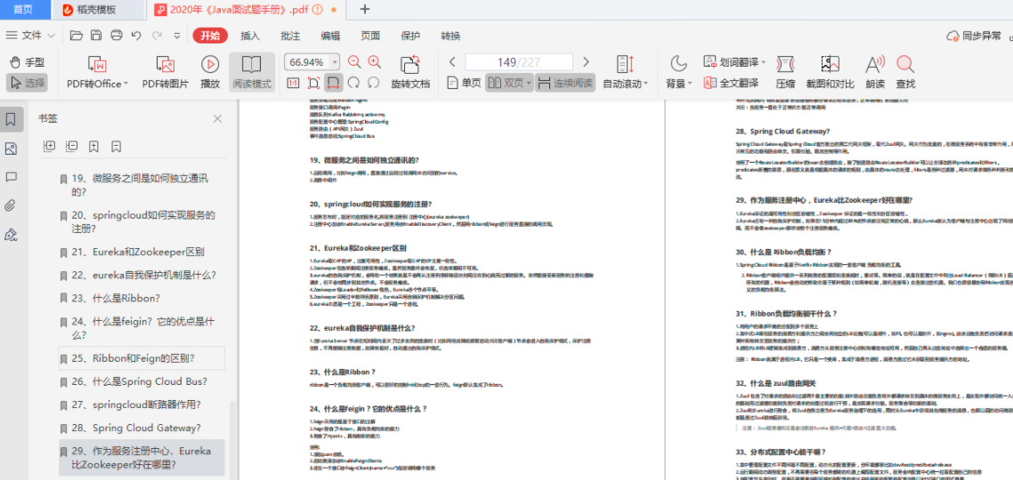The height and width of the screenshot is (480, 1013).
Task: Click page number field showing 149/227
Action: 519,62
